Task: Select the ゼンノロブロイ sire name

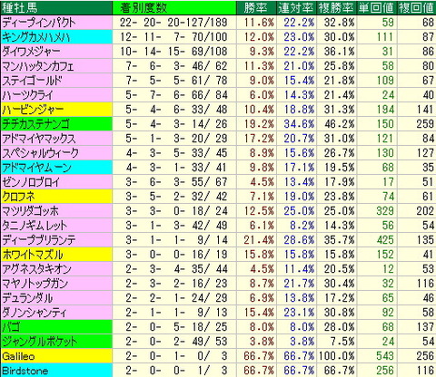Action: click(31, 182)
